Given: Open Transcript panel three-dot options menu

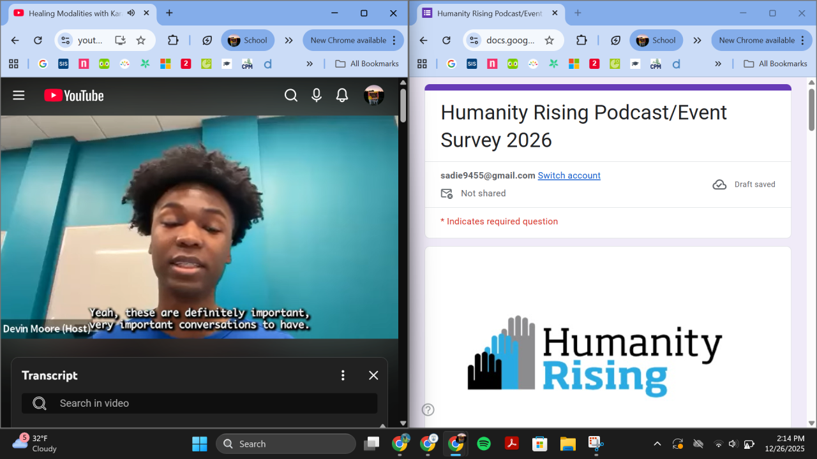Looking at the screenshot, I should pos(343,375).
